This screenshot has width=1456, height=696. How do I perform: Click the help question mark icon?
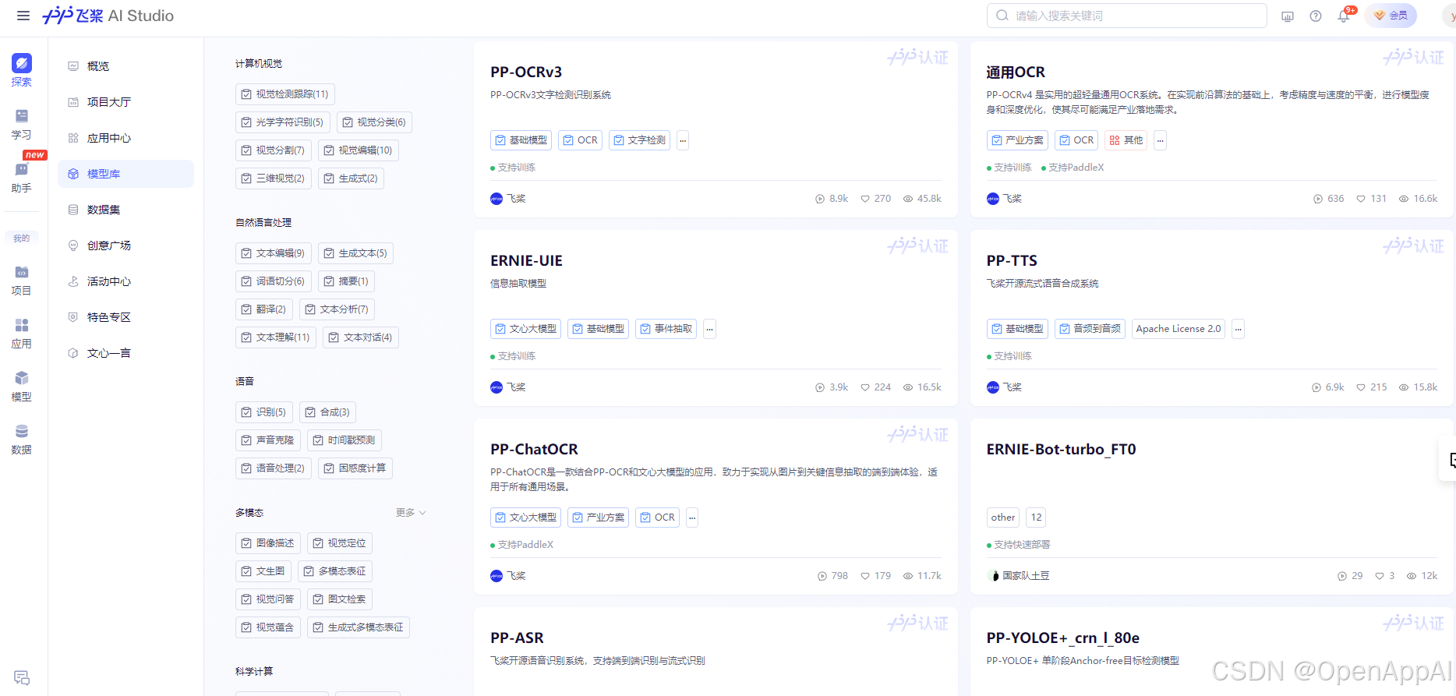[x=1316, y=16]
